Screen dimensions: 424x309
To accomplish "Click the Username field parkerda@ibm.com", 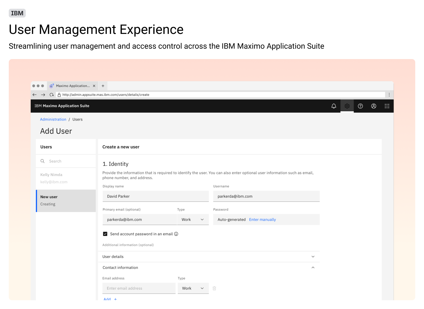I will 266,196.
